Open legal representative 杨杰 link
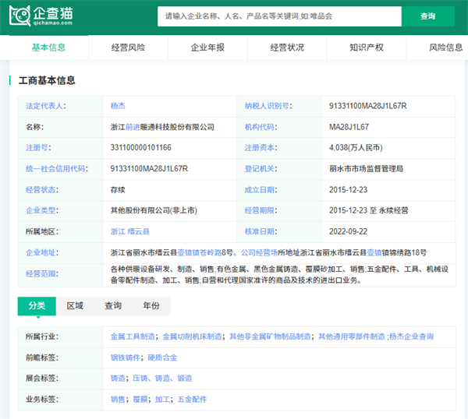The width and height of the screenshot is (468, 419). (x=119, y=105)
